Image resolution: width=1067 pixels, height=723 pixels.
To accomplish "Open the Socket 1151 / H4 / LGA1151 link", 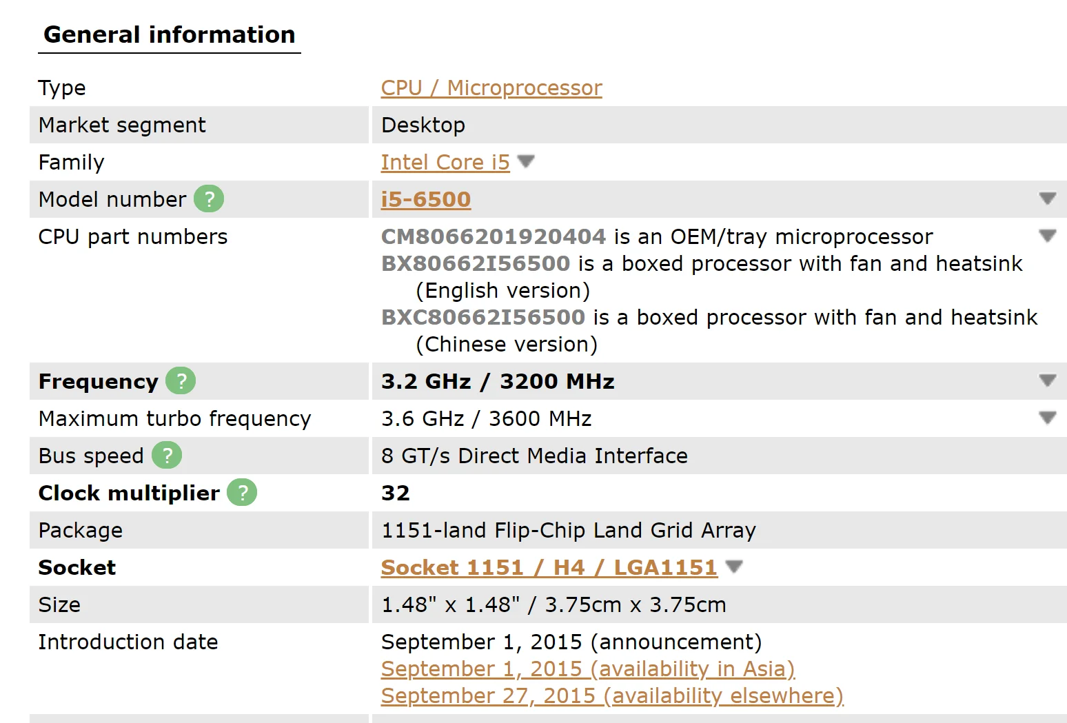I will point(549,568).
